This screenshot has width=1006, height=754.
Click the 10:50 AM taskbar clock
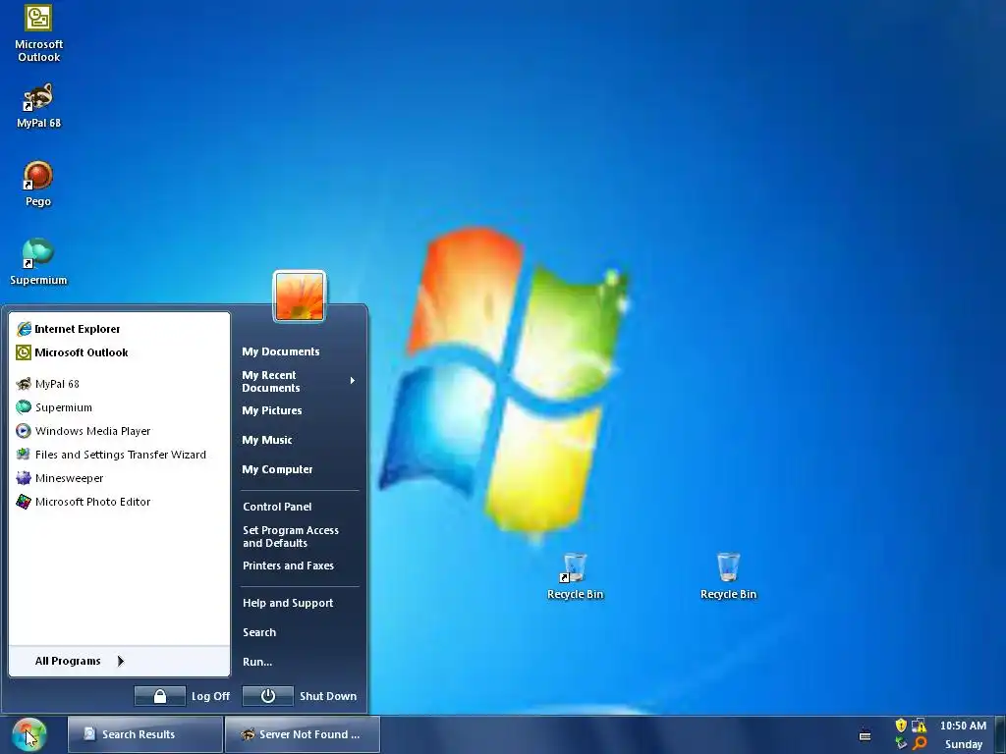tap(963, 726)
